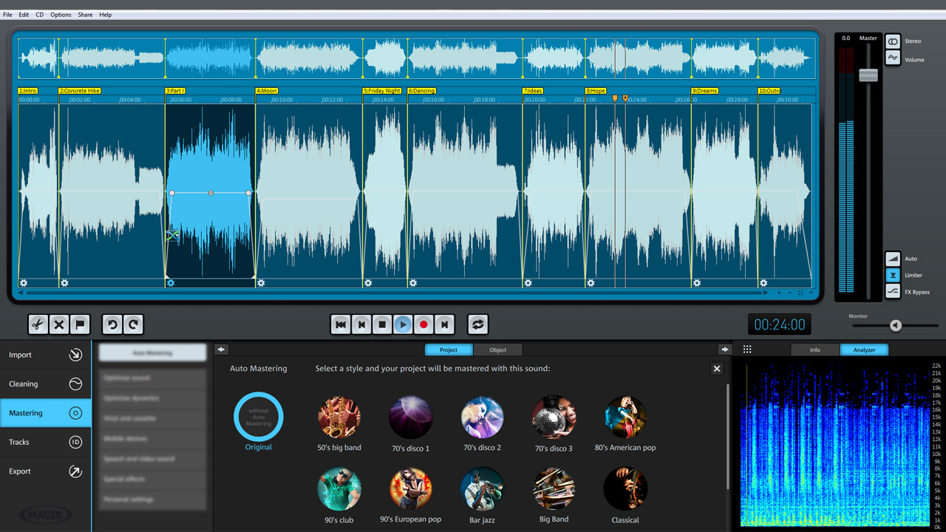This screenshot has height=532, width=946.
Task: Open the Export section
Action: click(46, 471)
